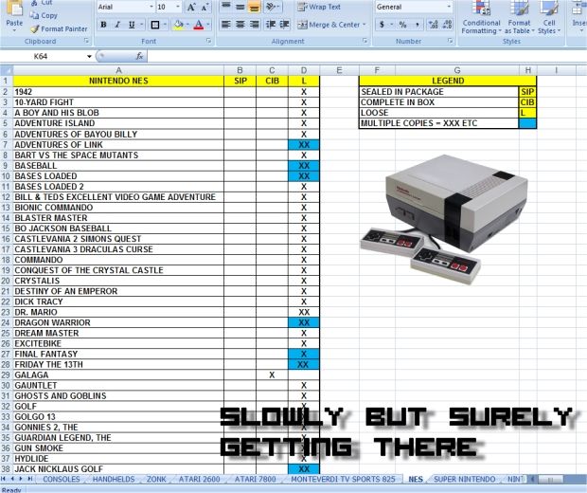Switch to the ZONK sheet tab
This screenshot has width=587, height=493.
coord(156,479)
